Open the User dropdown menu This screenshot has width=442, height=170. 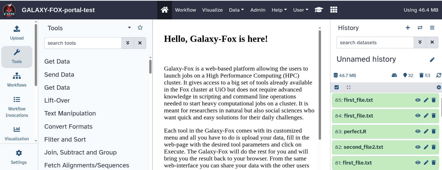pos(301,10)
